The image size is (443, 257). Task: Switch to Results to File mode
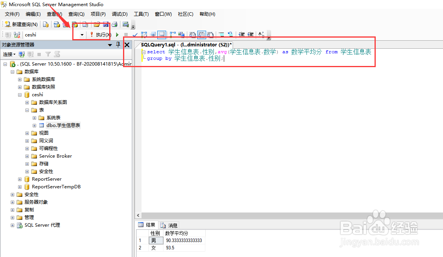tap(210, 35)
